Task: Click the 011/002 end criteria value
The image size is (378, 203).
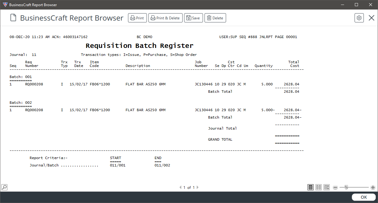Action: (x=162, y=165)
